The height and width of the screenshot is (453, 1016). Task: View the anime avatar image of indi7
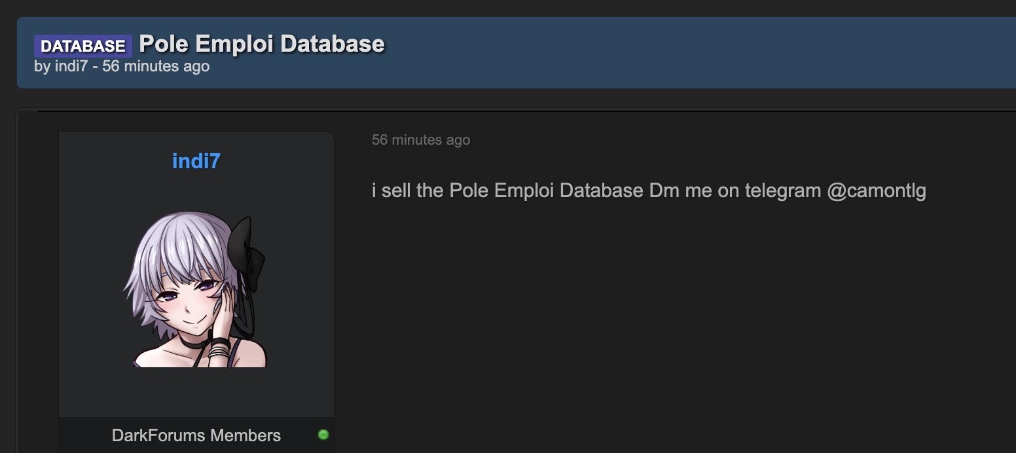196,289
